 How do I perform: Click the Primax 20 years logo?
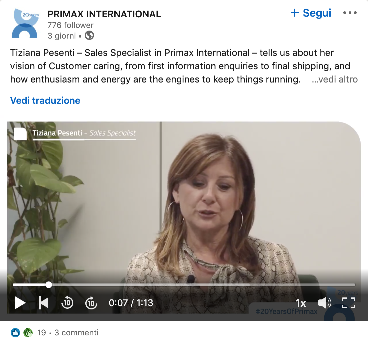pos(25,23)
